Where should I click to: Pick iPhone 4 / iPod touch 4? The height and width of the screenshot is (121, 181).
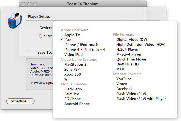tap(84, 50)
